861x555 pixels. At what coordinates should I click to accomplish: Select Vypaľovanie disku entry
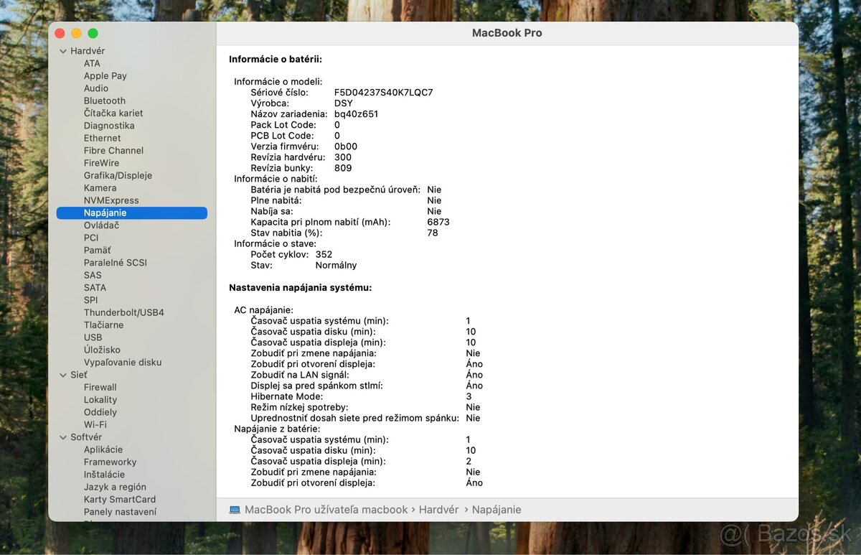(123, 363)
